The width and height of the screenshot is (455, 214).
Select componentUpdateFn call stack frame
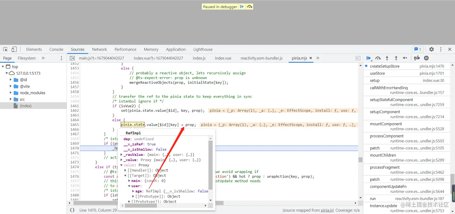click(407, 189)
